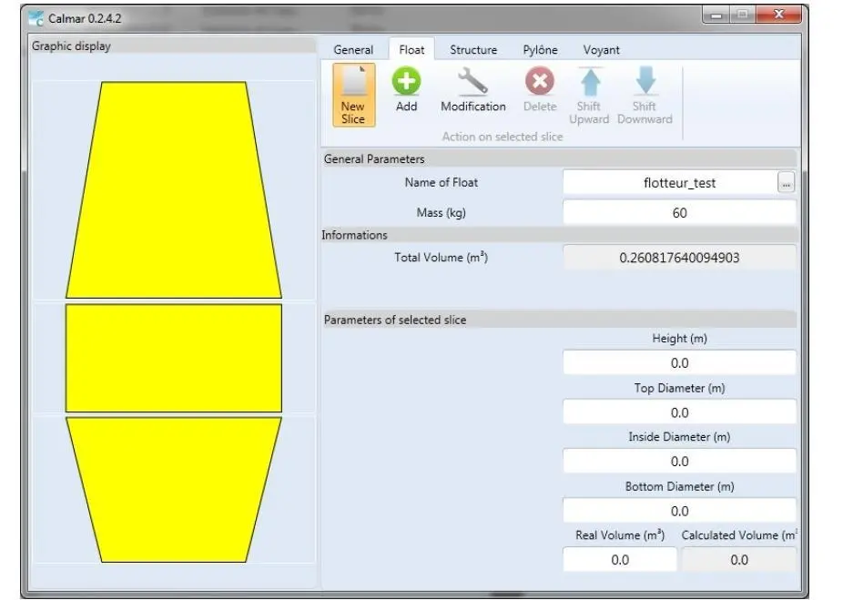Click the 'General Parameters' section header

coord(559,159)
